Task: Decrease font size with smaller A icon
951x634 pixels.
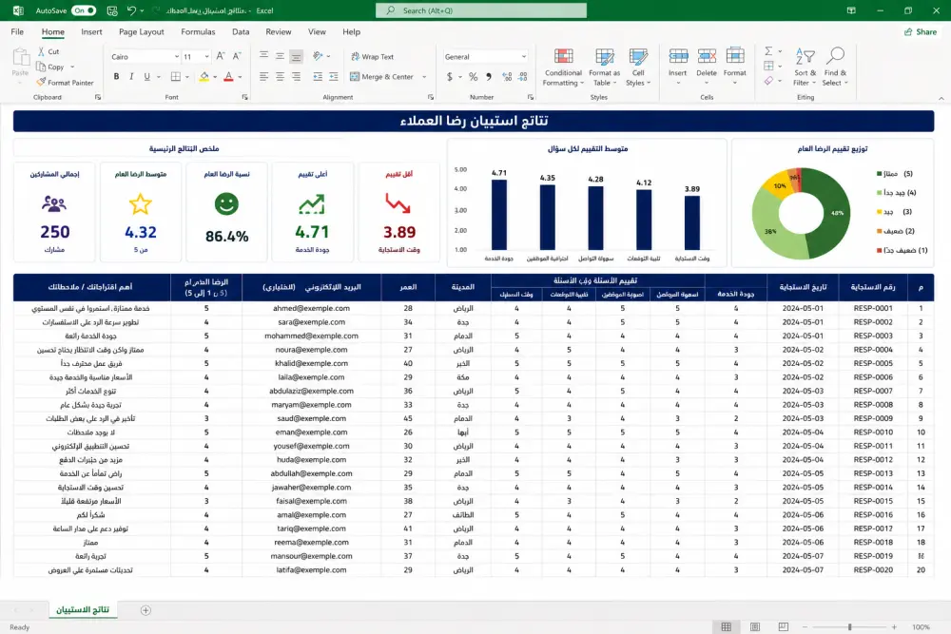Action: click(237, 56)
